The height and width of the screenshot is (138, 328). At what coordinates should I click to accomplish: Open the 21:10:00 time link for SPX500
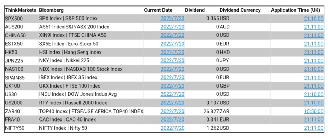pyautogui.click(x=313, y=19)
